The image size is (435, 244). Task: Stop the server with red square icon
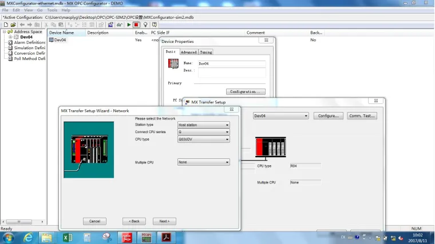pos(136,25)
